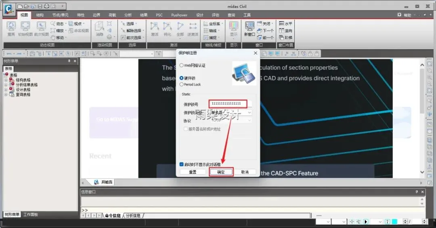
Task: Open the 协议 TCP/IP dropdown
Action: click(x=249, y=120)
